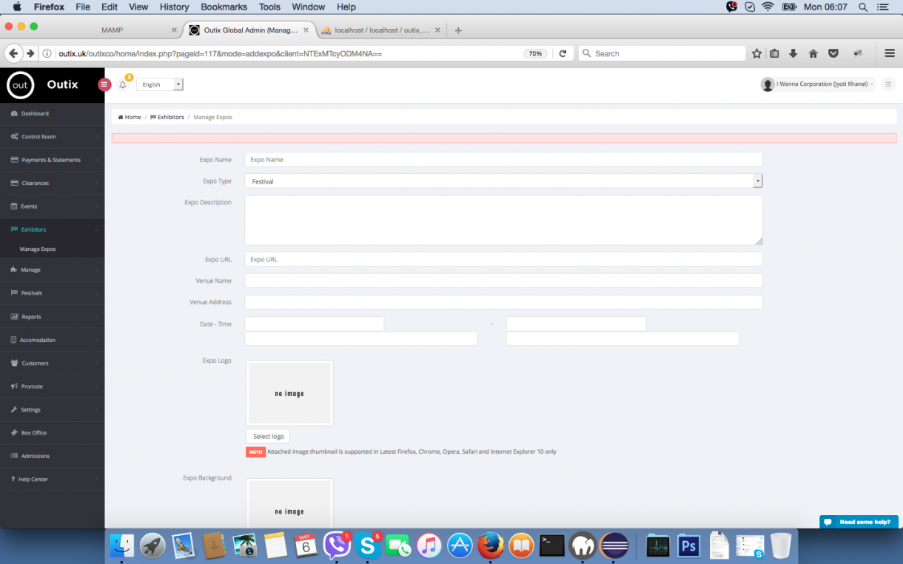Image resolution: width=903 pixels, height=564 pixels.
Task: Save to Pocket icon in toolbar
Action: pyautogui.click(x=833, y=53)
